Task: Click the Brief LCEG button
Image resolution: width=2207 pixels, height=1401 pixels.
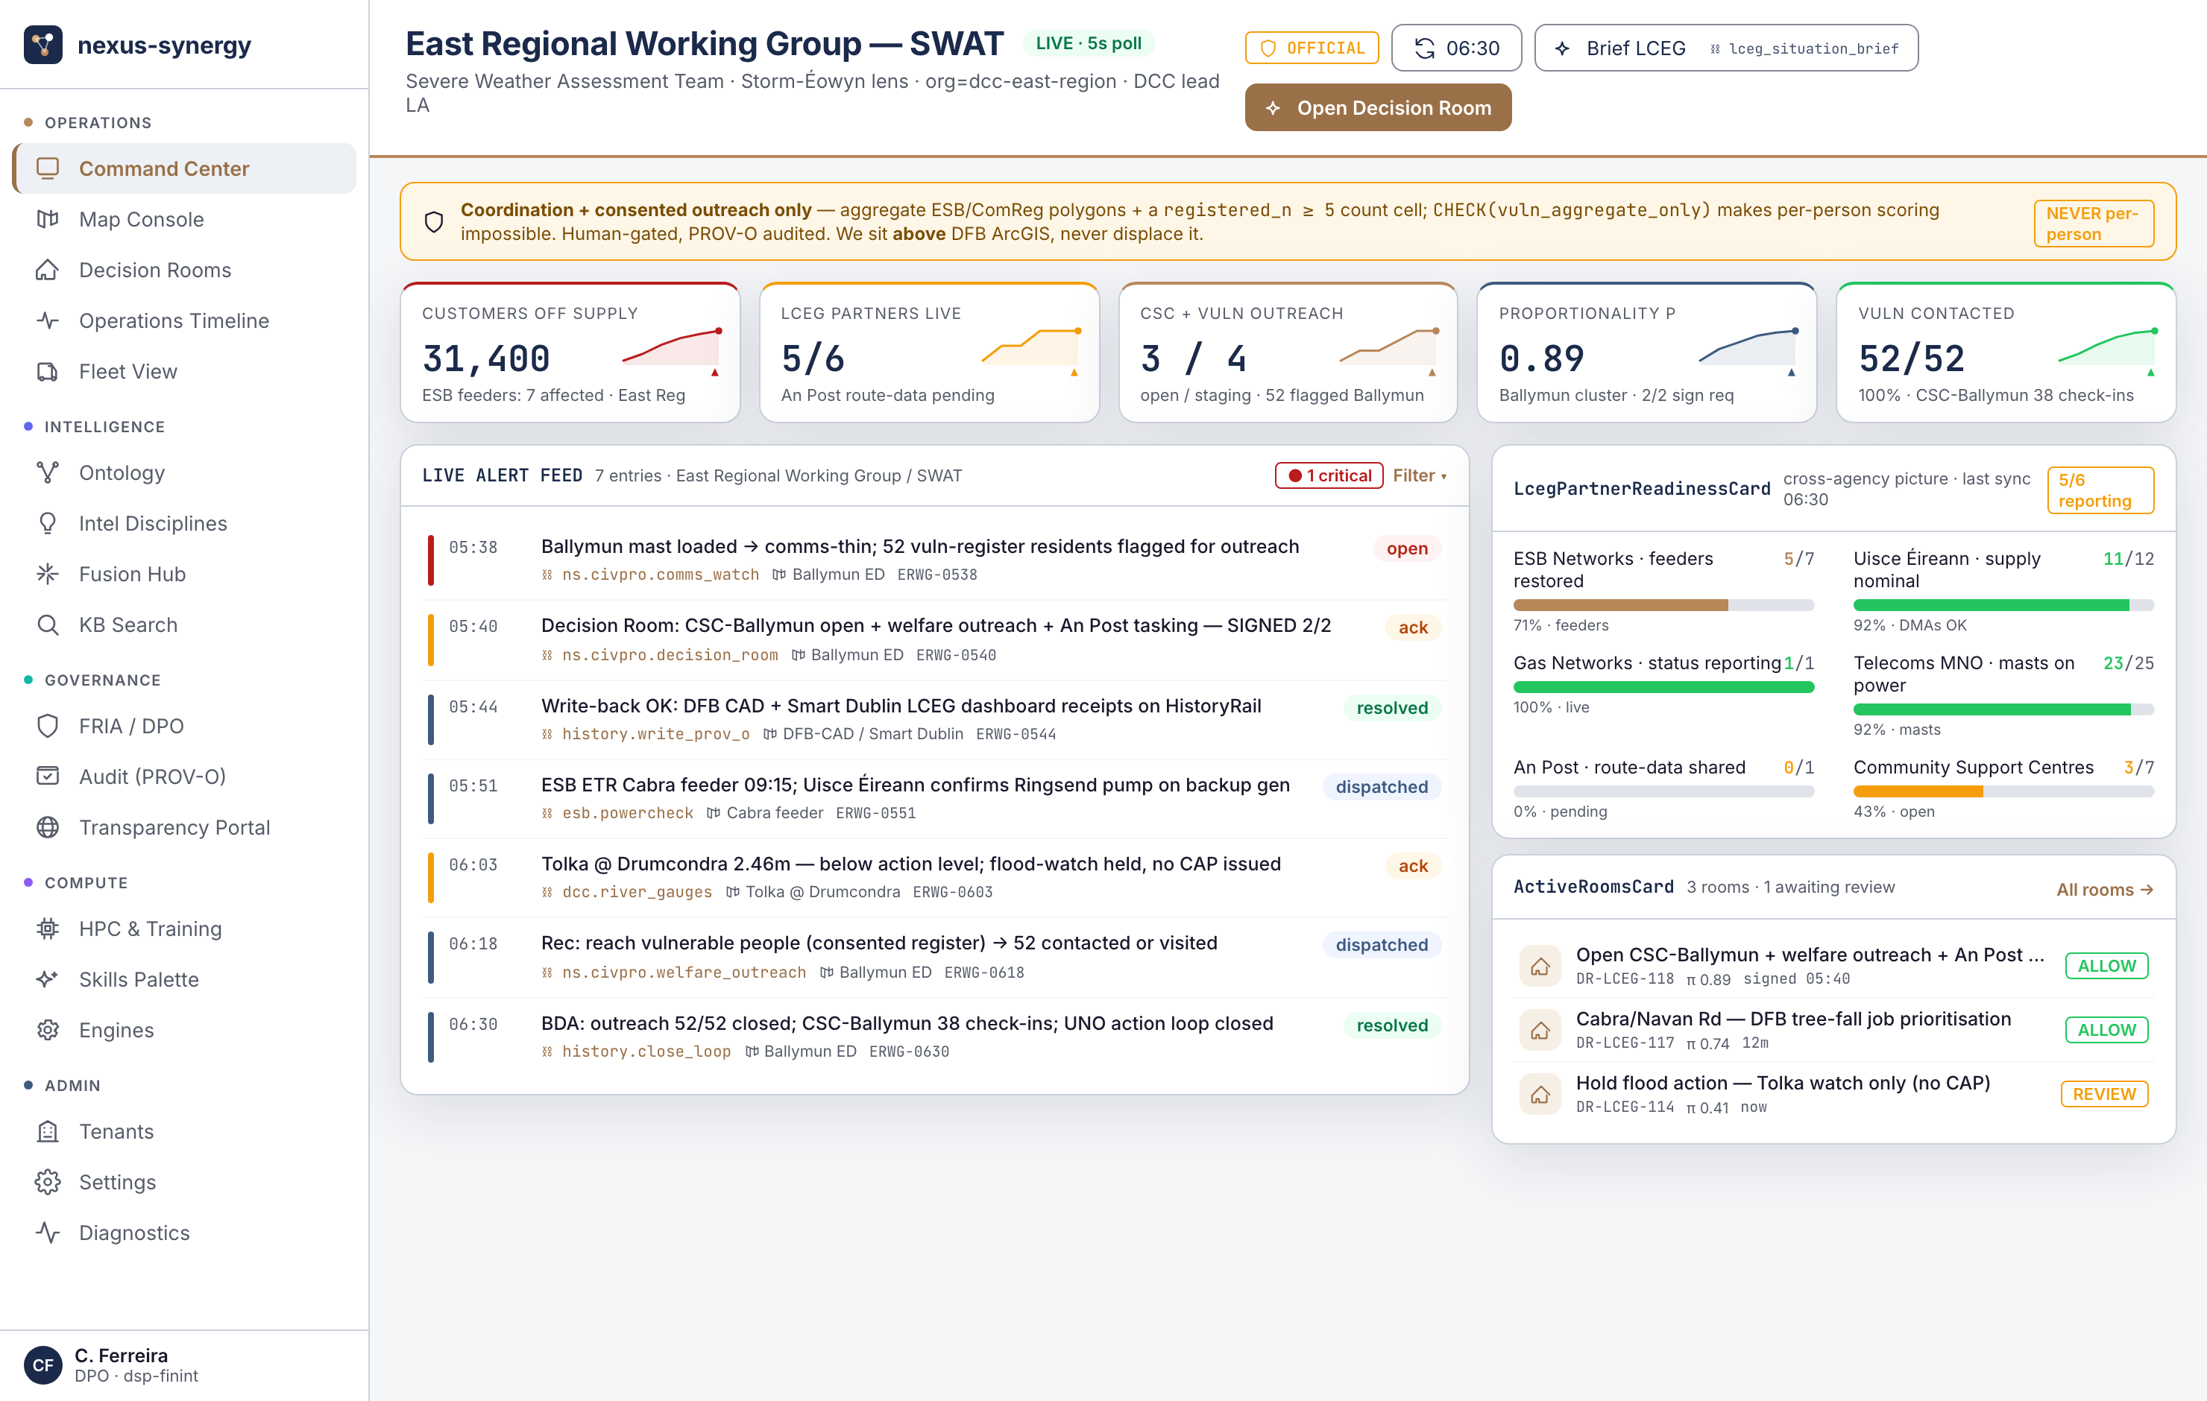Action: (1726, 48)
